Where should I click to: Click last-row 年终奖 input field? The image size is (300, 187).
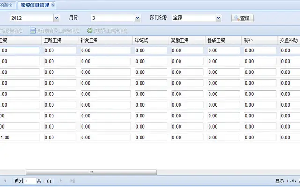pyautogui.click(x=151, y=137)
